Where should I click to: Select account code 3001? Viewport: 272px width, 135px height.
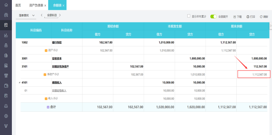(x=24, y=59)
